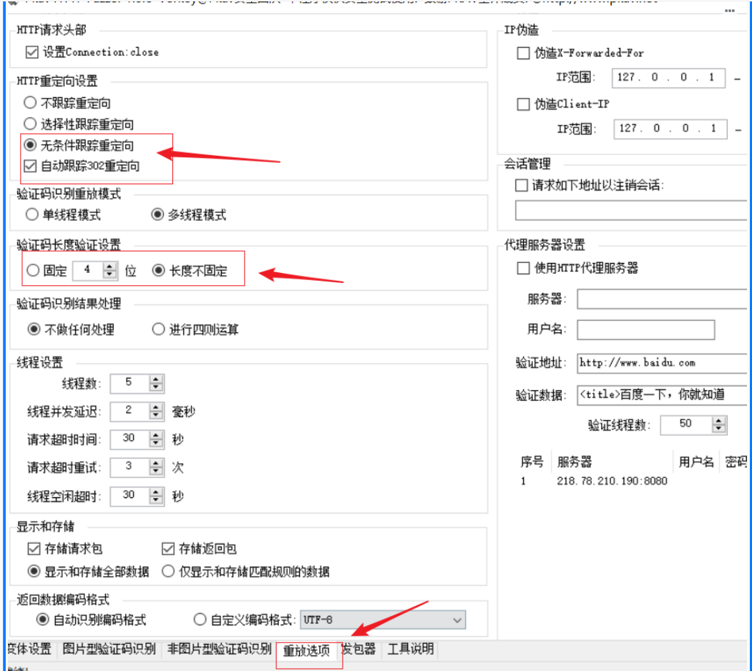This screenshot has width=752, height=671.
Task: Toggle 存储返回包 checkbox
Action: (168, 548)
